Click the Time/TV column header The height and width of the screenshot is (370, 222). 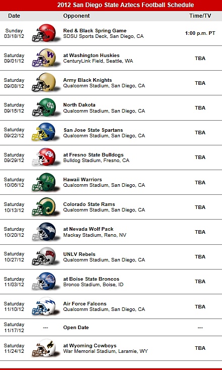200,16
